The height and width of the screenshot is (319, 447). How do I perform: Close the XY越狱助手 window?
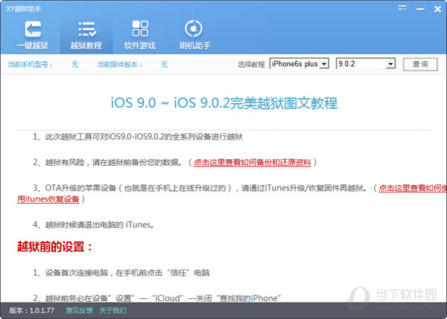(x=437, y=10)
